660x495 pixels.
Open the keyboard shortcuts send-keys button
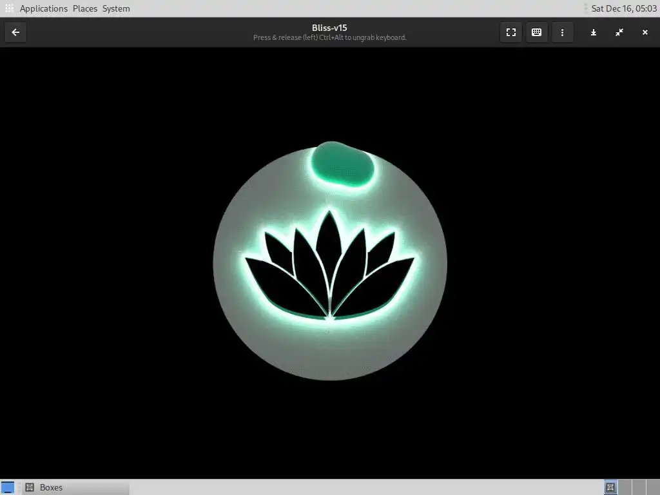pos(537,32)
